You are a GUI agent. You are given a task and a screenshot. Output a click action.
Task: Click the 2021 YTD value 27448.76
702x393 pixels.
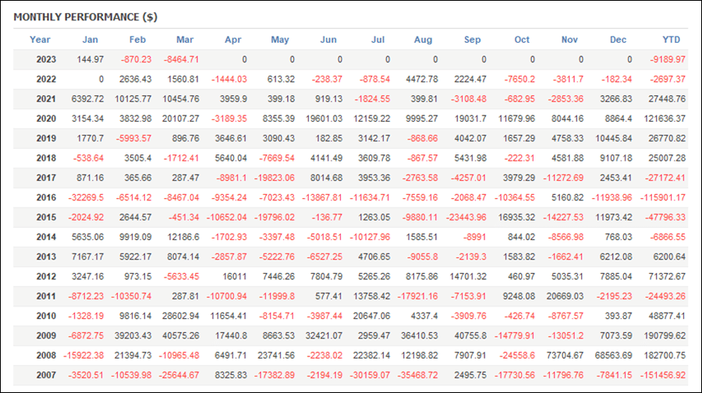pyautogui.click(x=667, y=99)
